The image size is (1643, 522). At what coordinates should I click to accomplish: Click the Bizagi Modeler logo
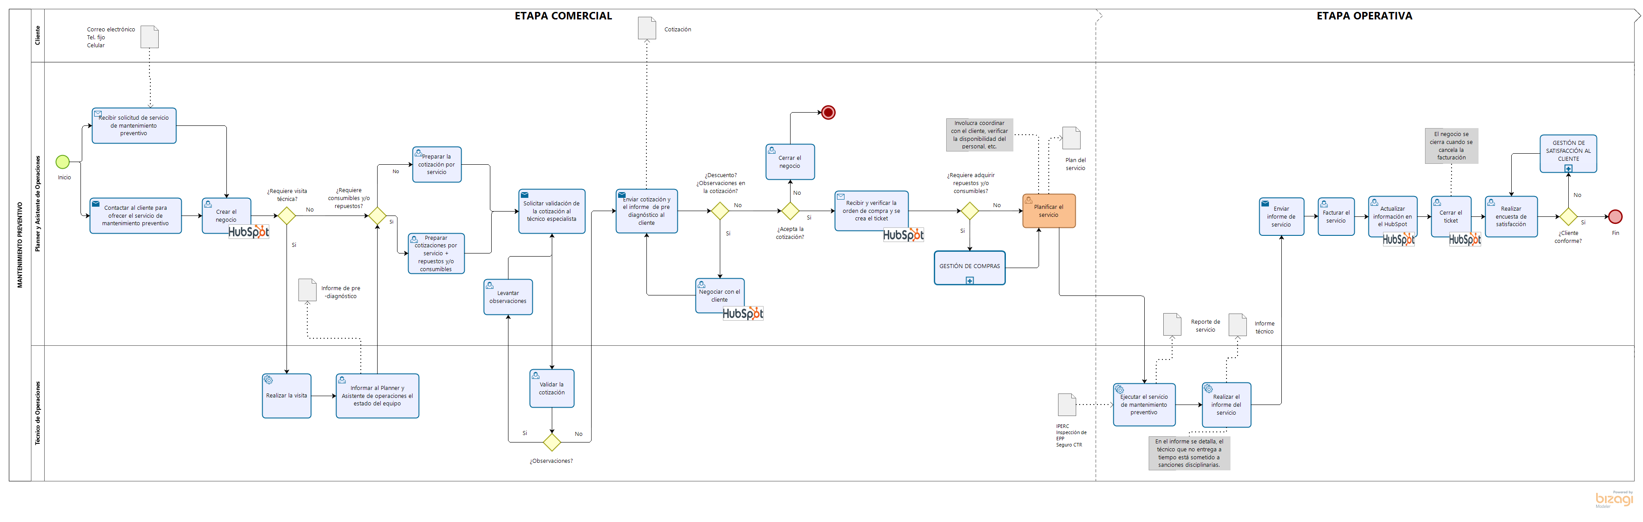(x=1614, y=499)
